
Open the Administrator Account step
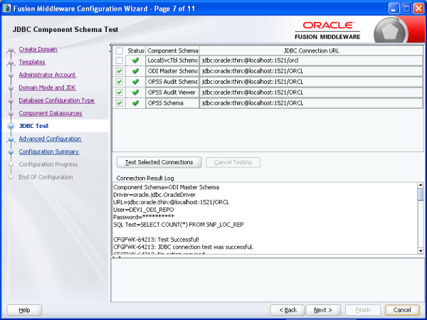[x=47, y=75]
